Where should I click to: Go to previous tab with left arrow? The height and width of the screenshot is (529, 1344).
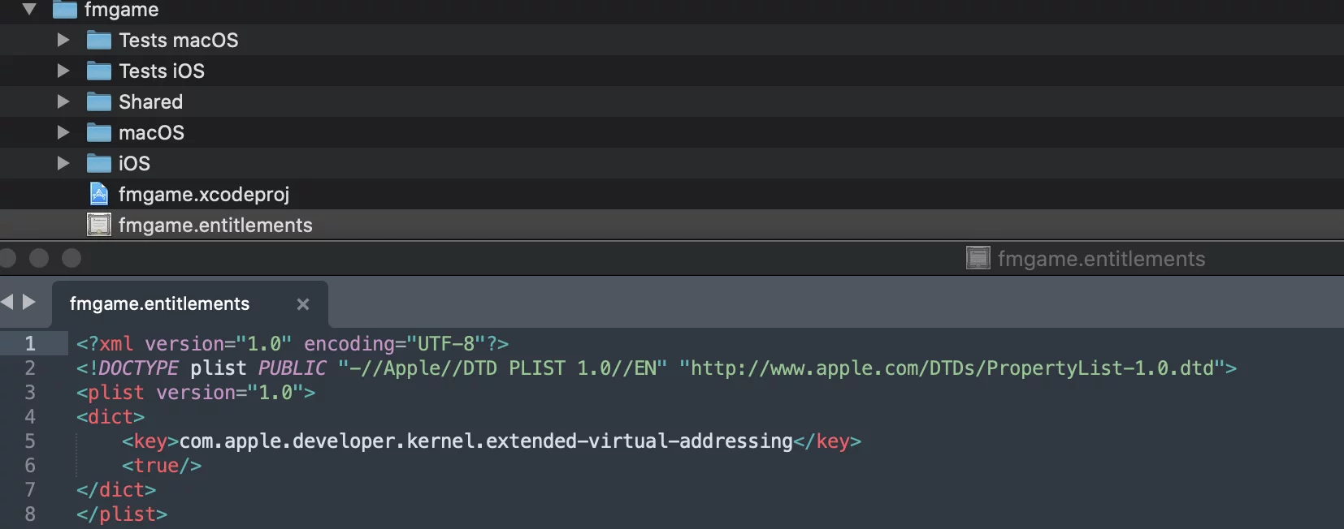click(x=7, y=303)
